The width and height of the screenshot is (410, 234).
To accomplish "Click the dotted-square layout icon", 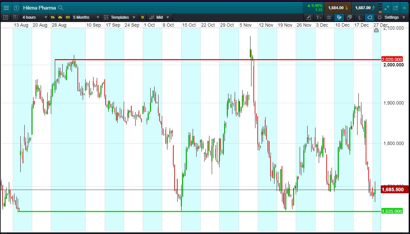I will pyautogui.click(x=15, y=17).
